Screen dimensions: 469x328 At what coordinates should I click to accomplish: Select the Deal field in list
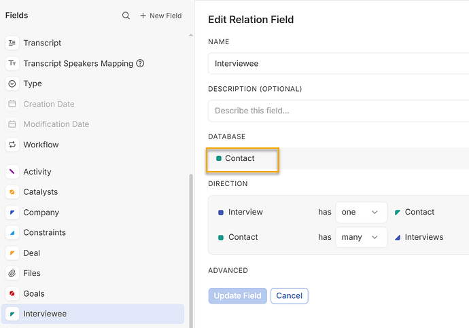(x=32, y=253)
